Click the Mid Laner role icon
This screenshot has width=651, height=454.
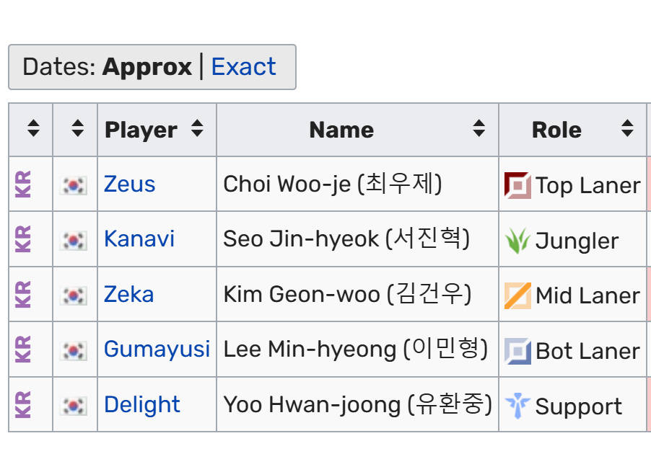tap(517, 295)
